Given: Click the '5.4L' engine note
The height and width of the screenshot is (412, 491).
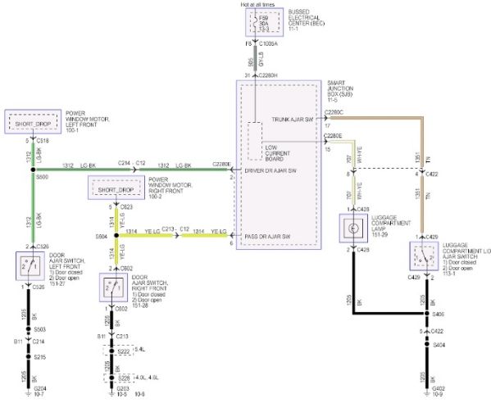Looking at the screenshot, I should coord(140,350).
